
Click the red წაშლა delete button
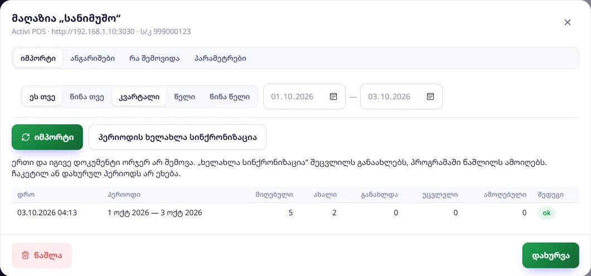pos(42,255)
